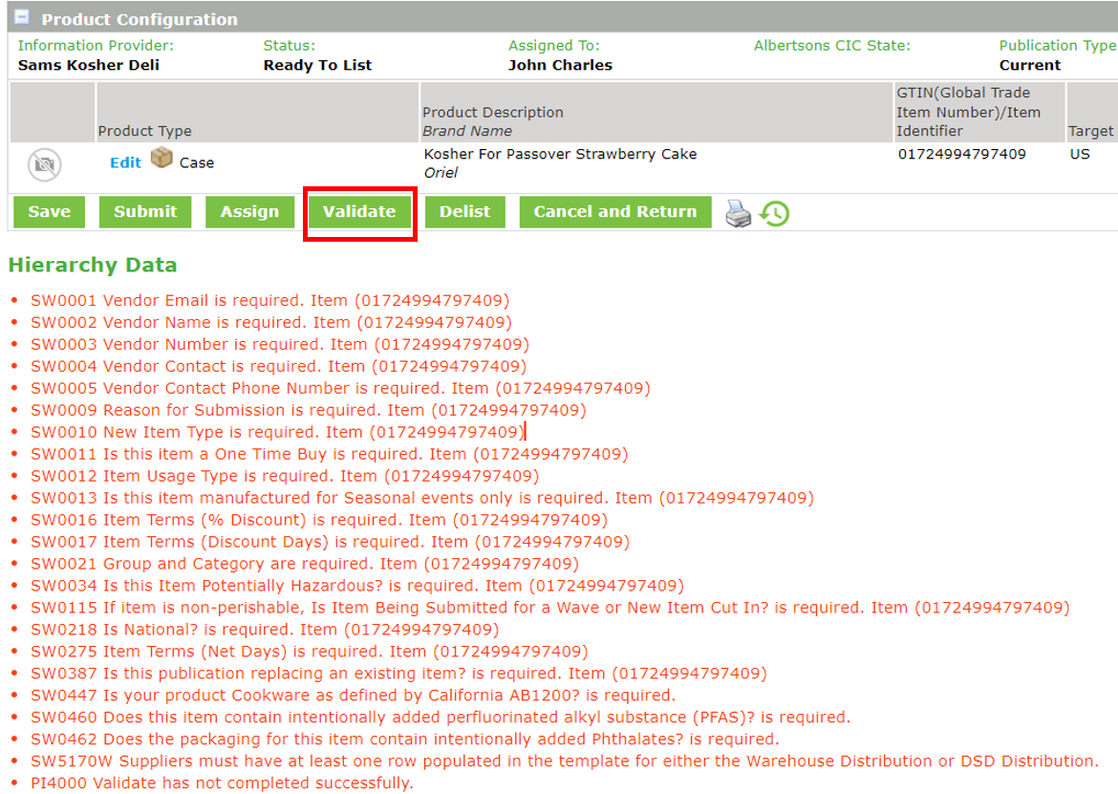Click the Delist button

[464, 212]
